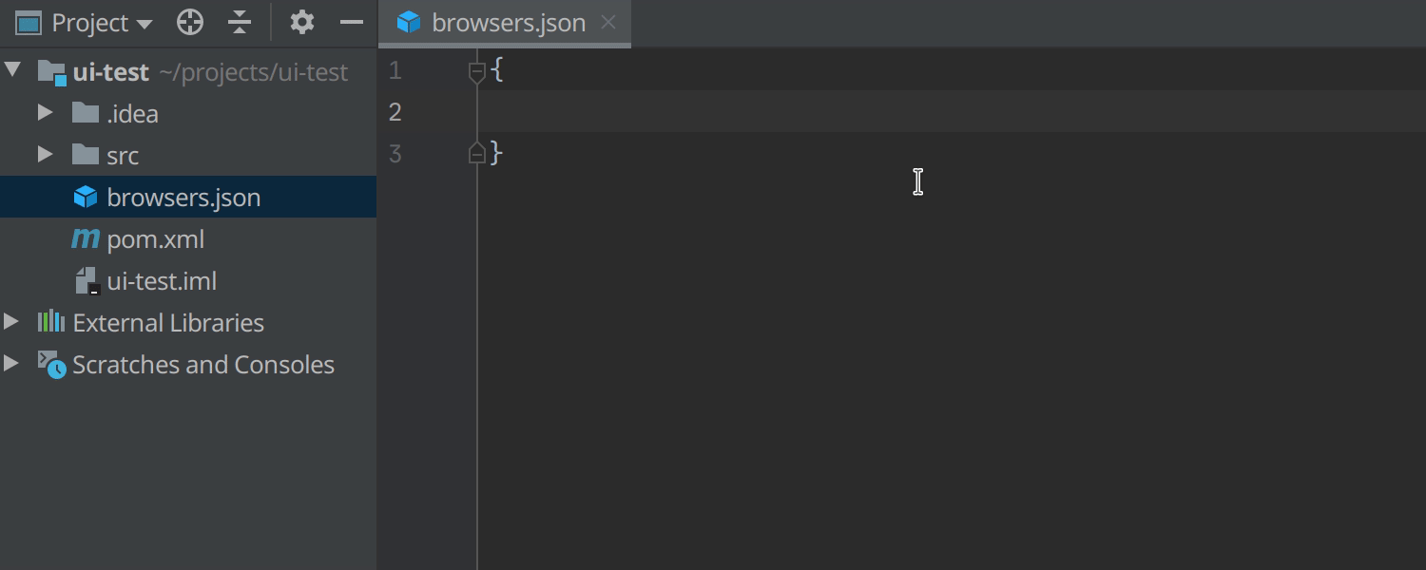Click the Maven icon beside pom.xml
Screen dimensions: 1426x570
click(86, 238)
